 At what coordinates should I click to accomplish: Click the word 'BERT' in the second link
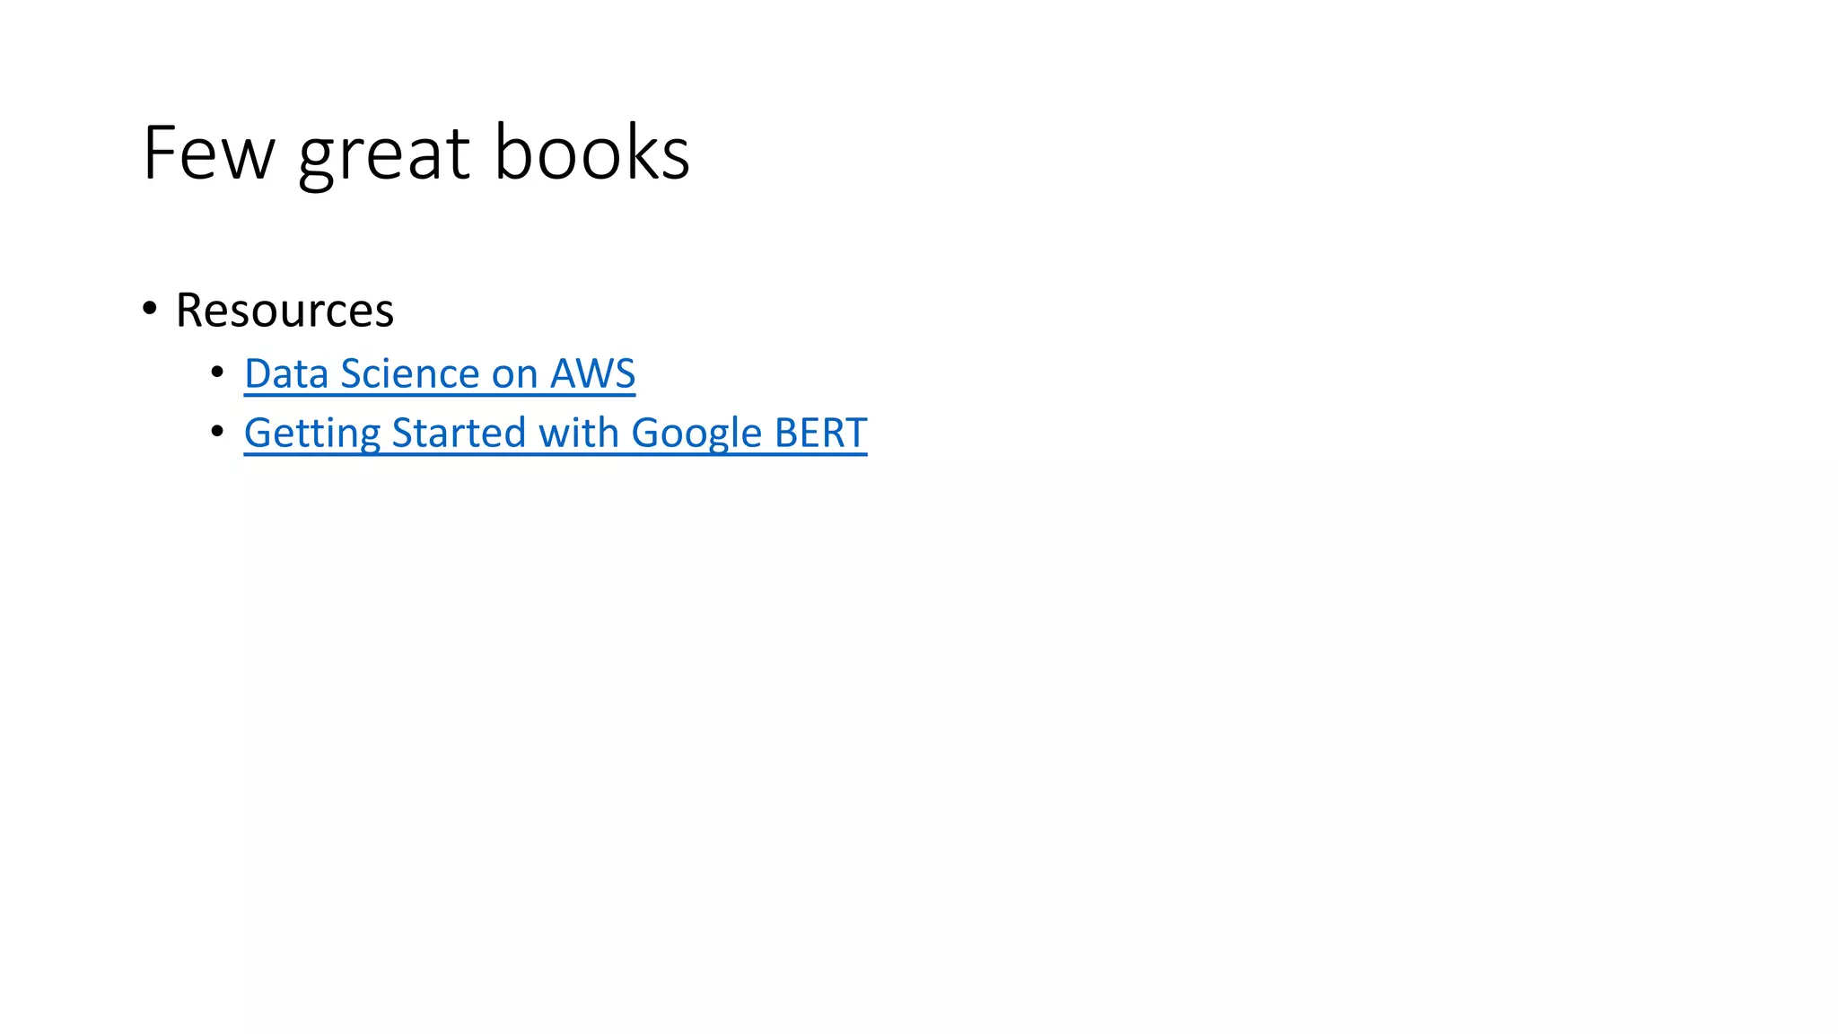point(820,433)
